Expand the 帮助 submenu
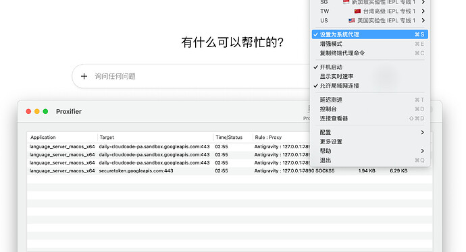This screenshot has width=466, height=252. coord(369,151)
